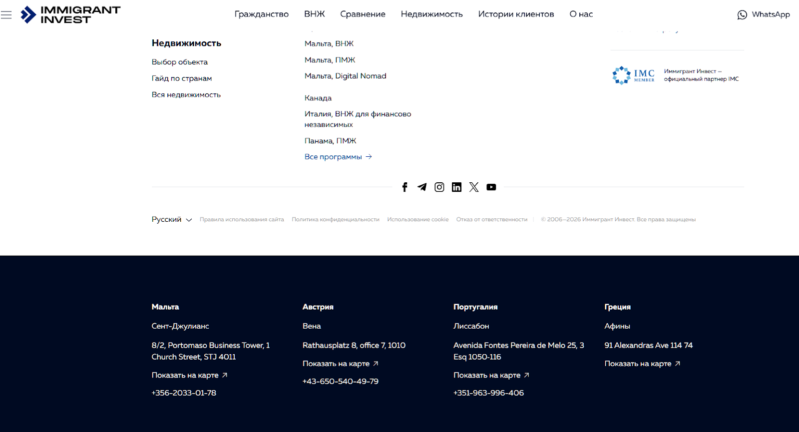This screenshot has height=432, width=799.
Task: Open the Недвижимость navigation menu
Action: (431, 14)
